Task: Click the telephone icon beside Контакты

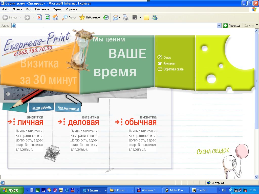Action: pyautogui.click(x=160, y=63)
